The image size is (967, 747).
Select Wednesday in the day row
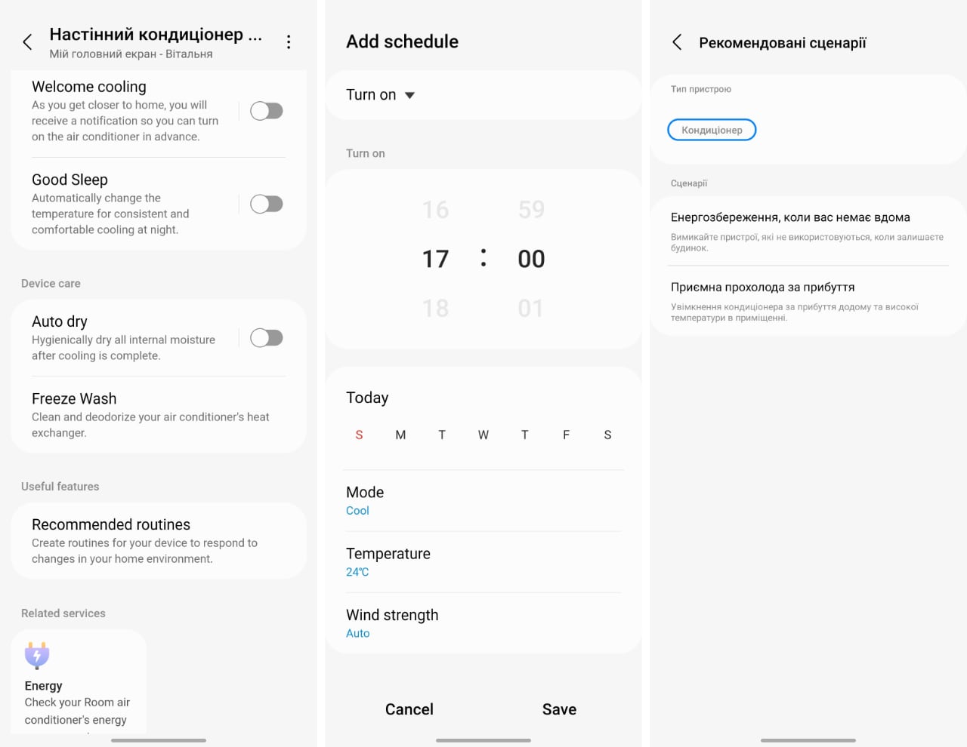[x=483, y=435]
